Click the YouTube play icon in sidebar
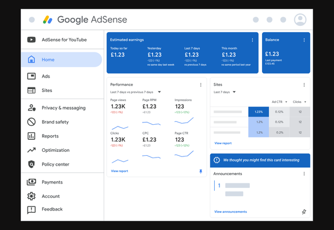 [31, 40]
